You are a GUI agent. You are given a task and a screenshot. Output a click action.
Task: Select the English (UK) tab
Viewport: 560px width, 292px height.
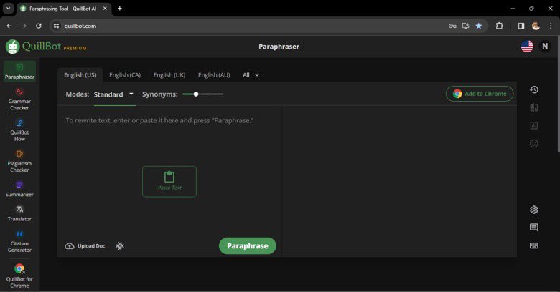coord(169,74)
